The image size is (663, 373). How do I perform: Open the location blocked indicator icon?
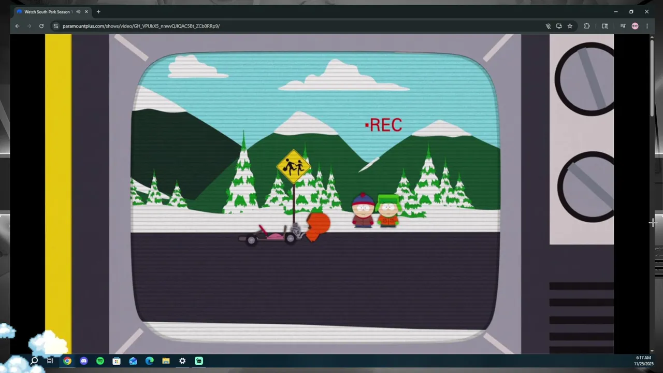[548, 26]
